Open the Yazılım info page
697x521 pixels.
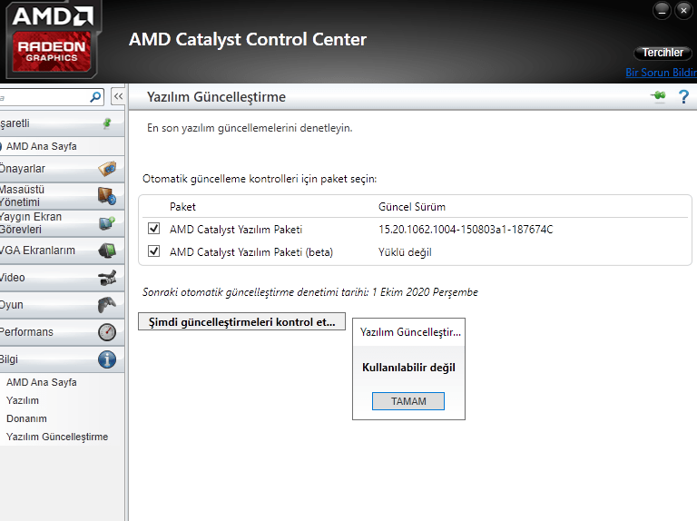tap(23, 400)
